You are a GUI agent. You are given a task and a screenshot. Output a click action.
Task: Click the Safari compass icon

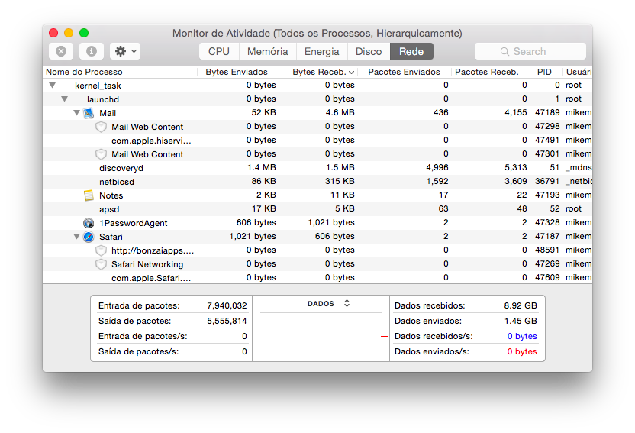[89, 237]
